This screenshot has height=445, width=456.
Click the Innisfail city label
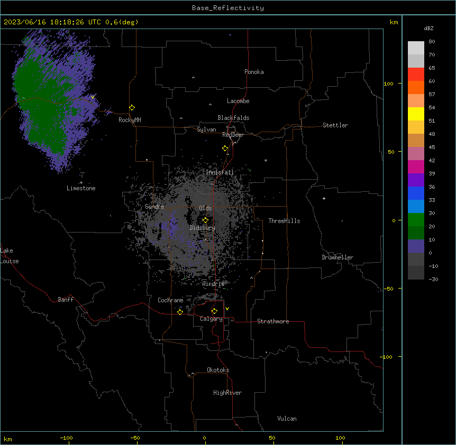[220, 172]
